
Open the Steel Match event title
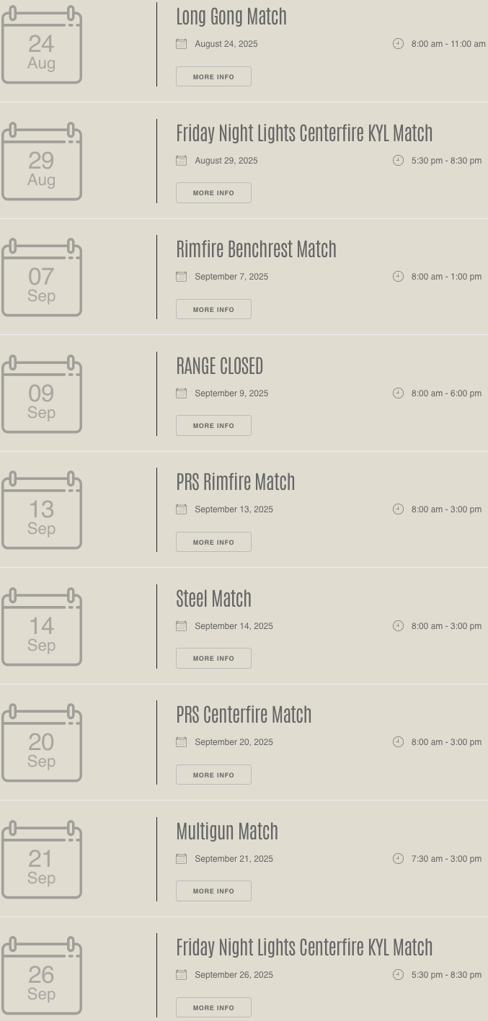click(213, 599)
